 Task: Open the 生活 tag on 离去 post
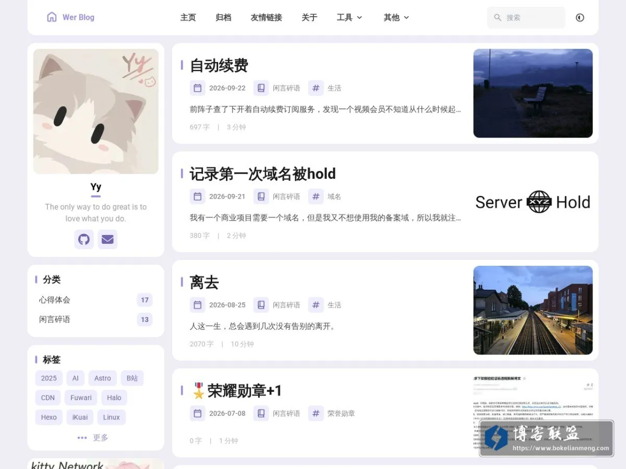click(x=334, y=305)
